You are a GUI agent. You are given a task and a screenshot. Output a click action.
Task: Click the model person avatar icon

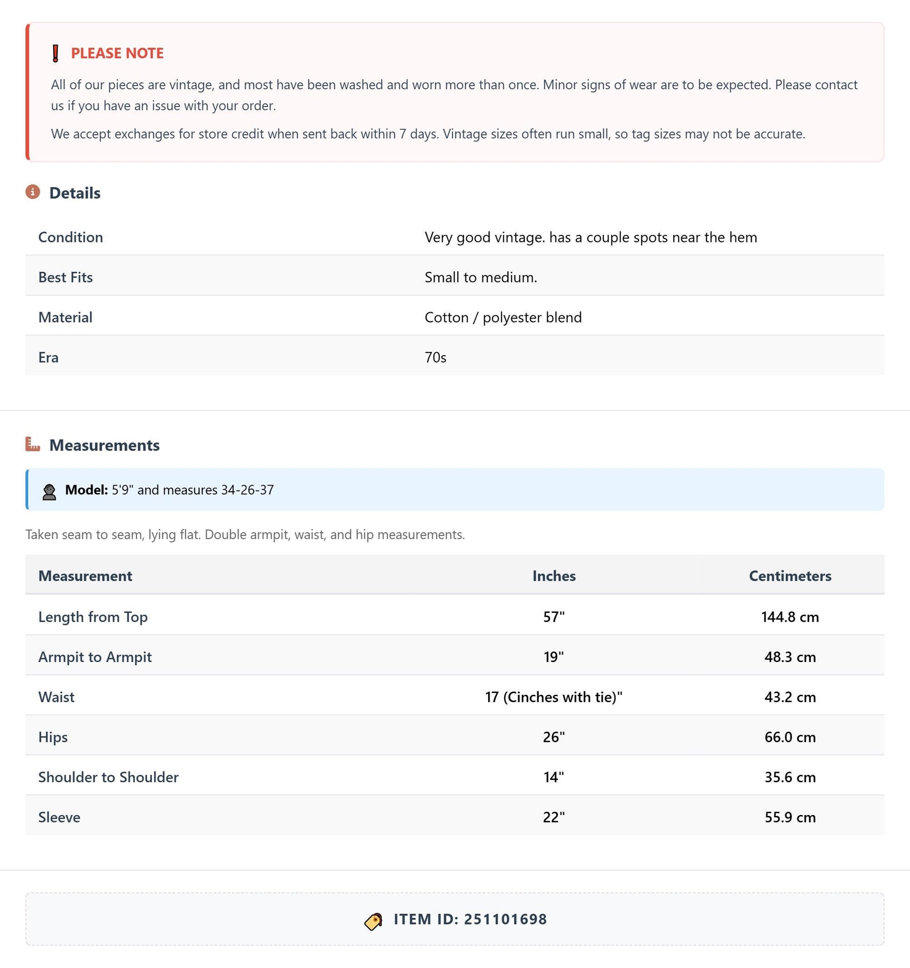49,492
